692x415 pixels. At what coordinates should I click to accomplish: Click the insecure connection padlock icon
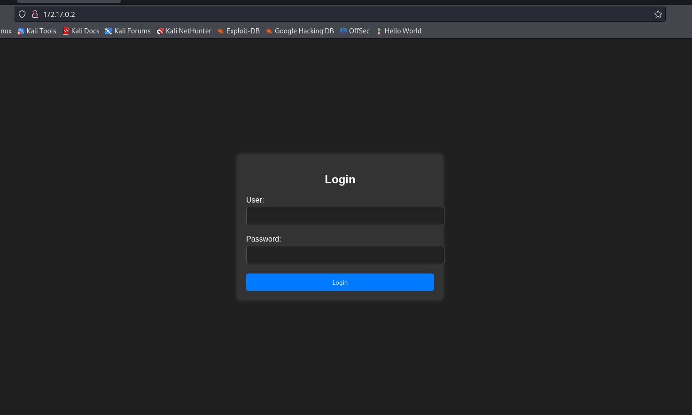35,14
